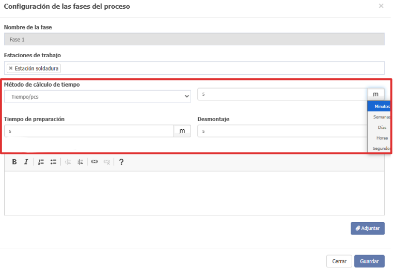Remove link with unlink icon
The image size is (394, 271).
tap(107, 162)
